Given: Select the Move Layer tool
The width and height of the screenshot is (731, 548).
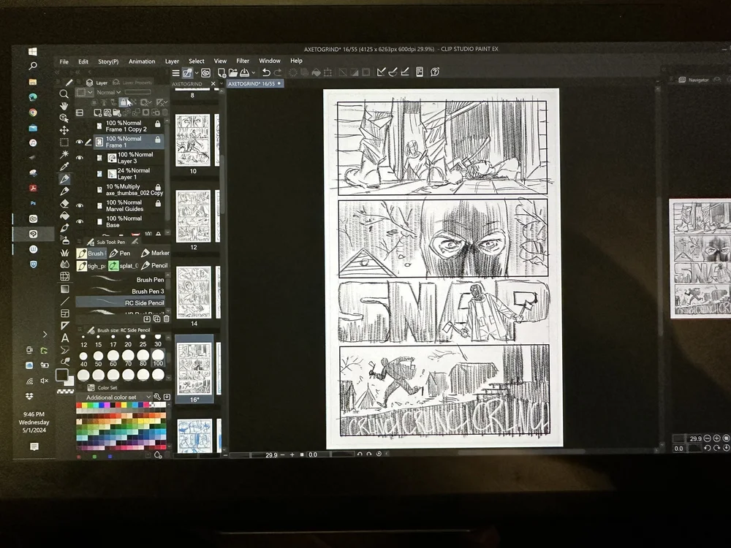Looking at the screenshot, I should (x=64, y=130).
